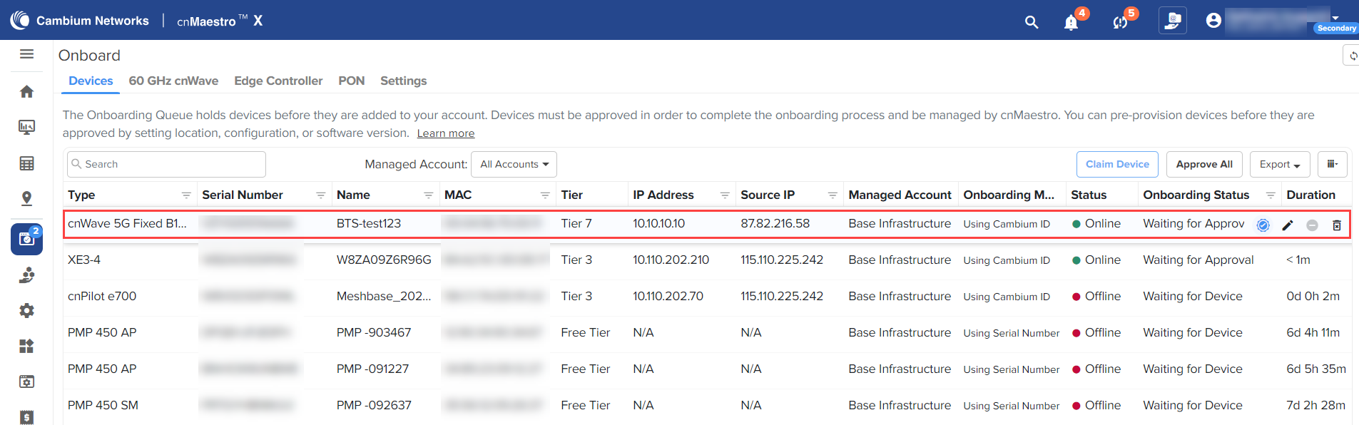Select the XE3-4 device row
The image size is (1359, 425).
(x=708, y=260)
